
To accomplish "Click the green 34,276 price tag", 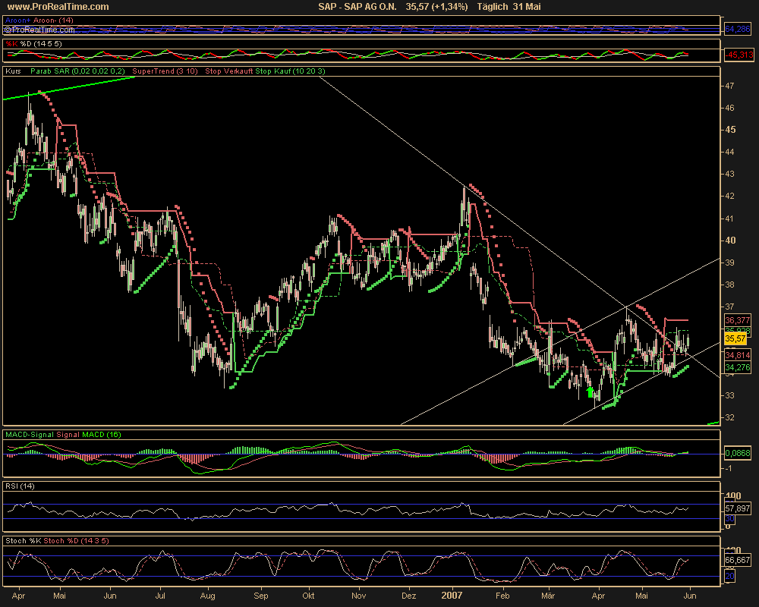I will point(738,368).
